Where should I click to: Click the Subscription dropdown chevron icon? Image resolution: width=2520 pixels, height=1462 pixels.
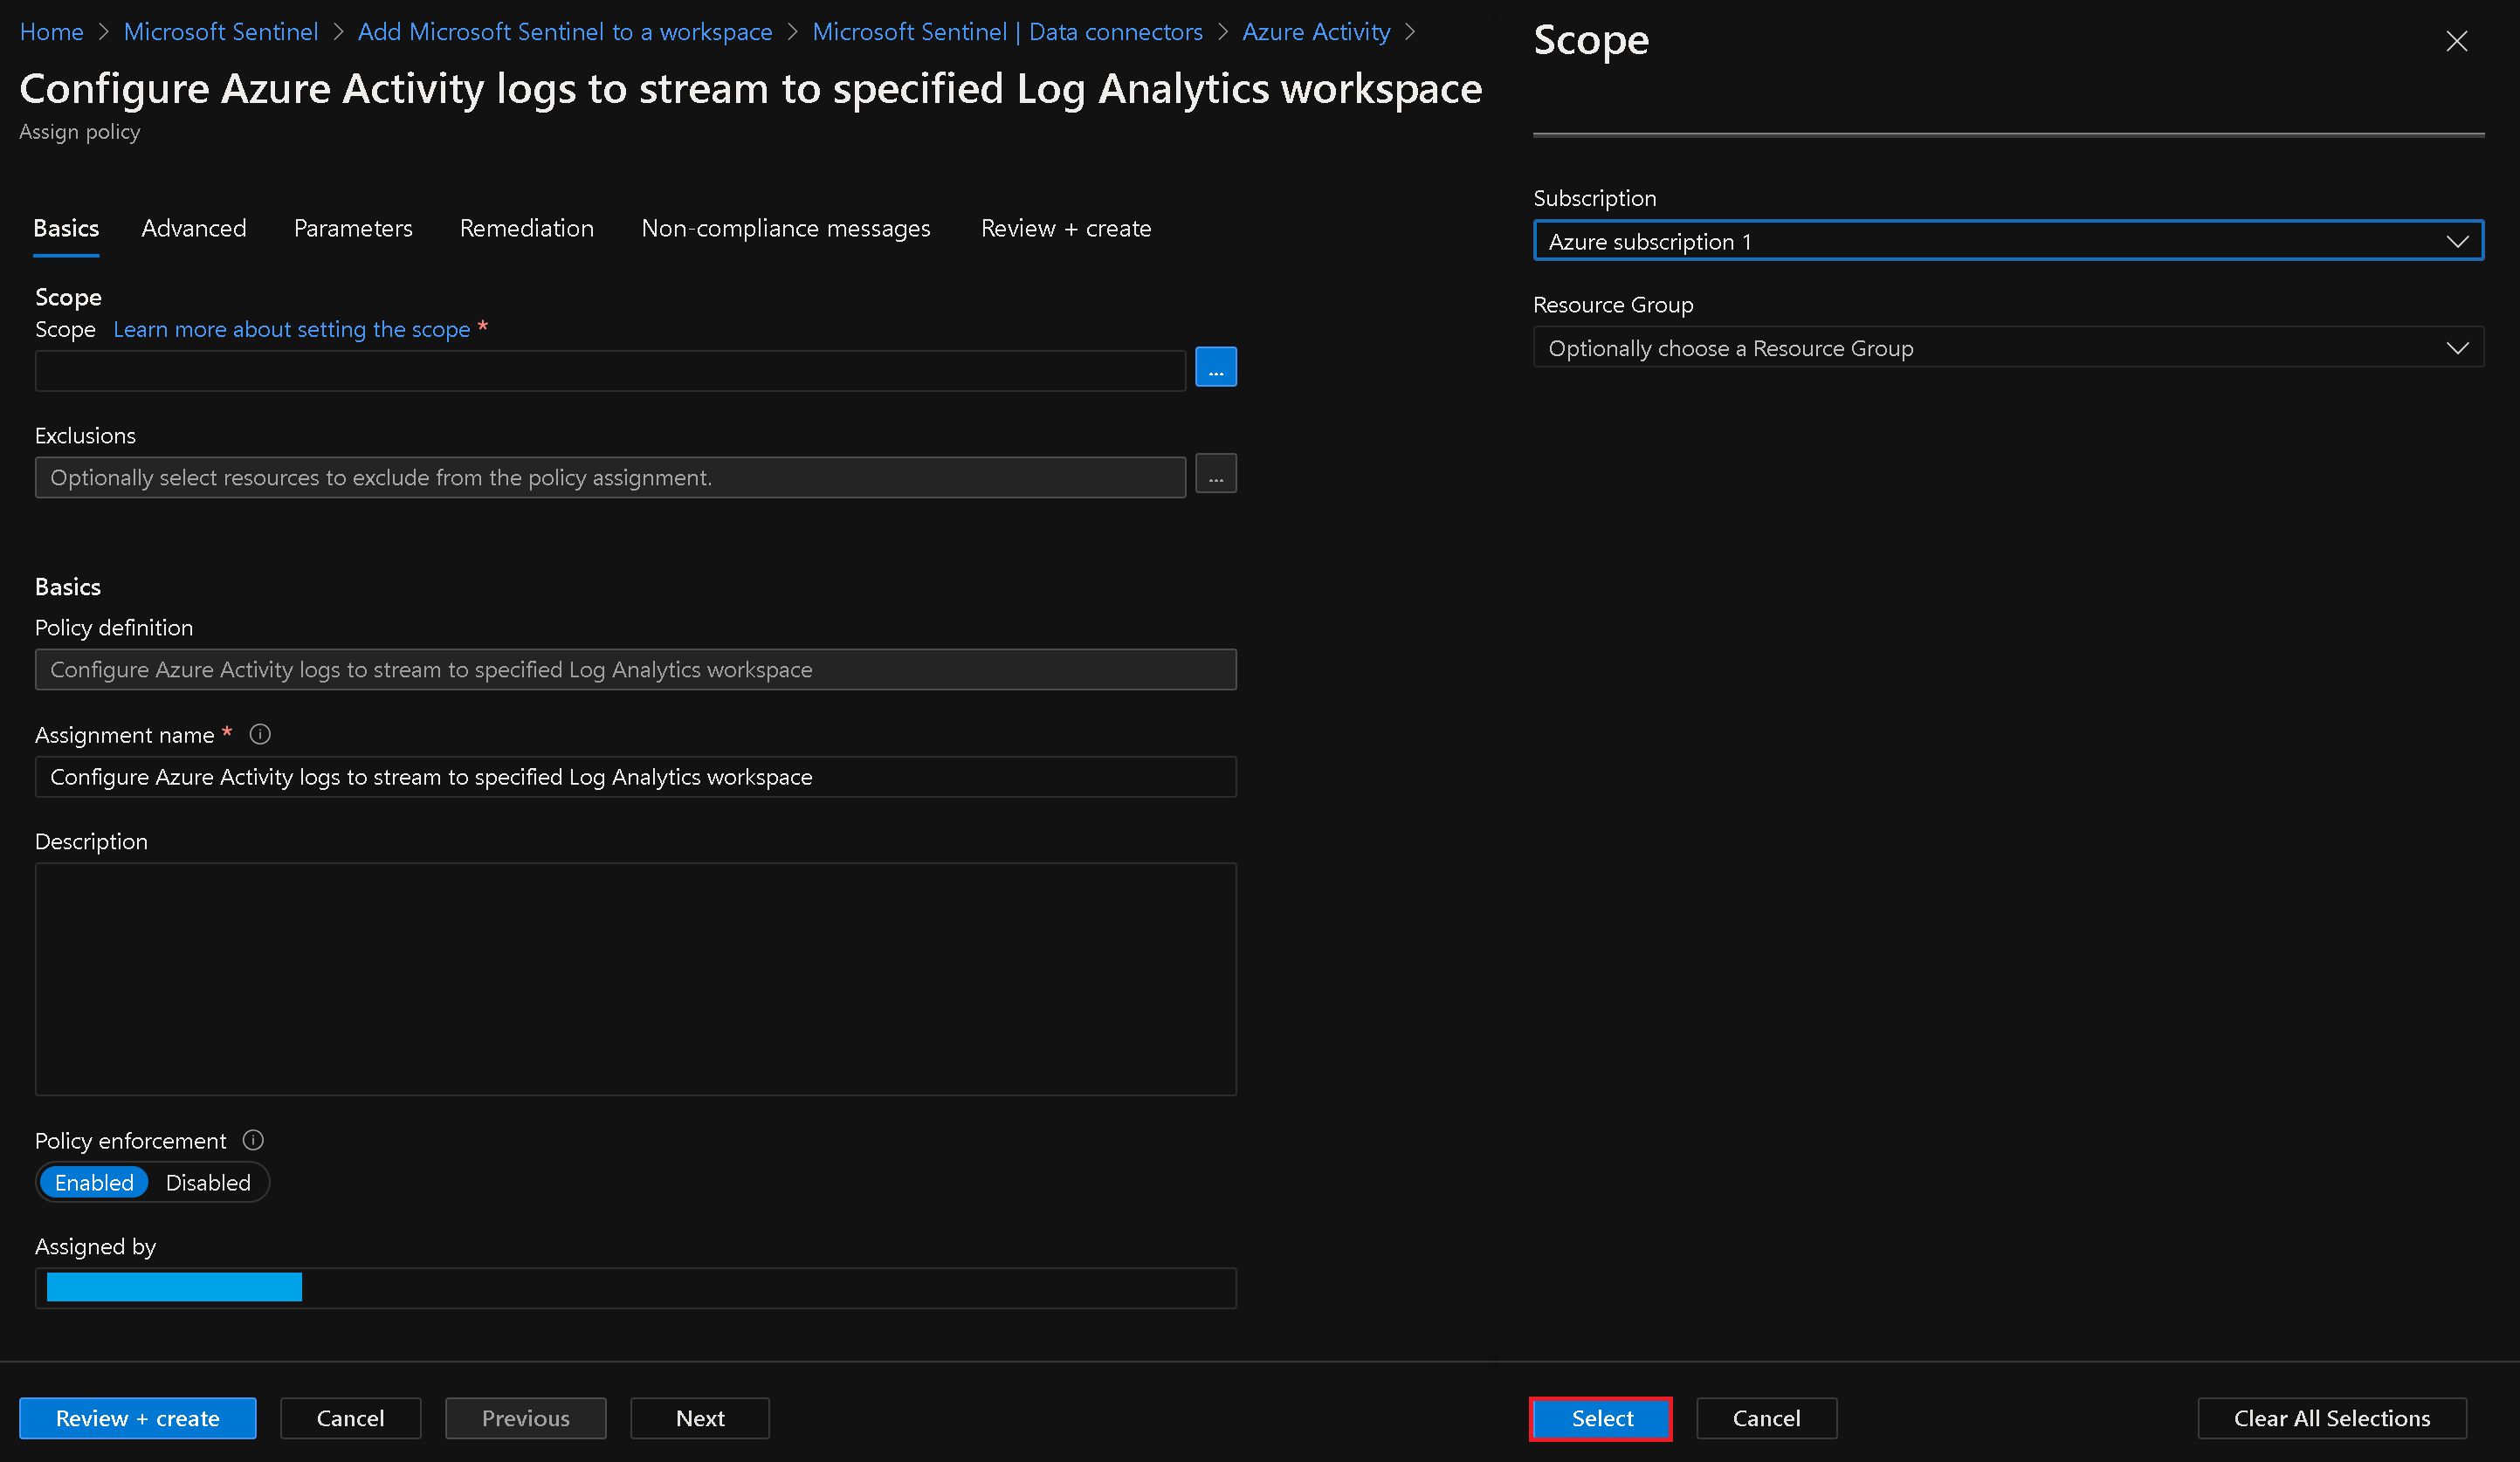pyautogui.click(x=2457, y=242)
